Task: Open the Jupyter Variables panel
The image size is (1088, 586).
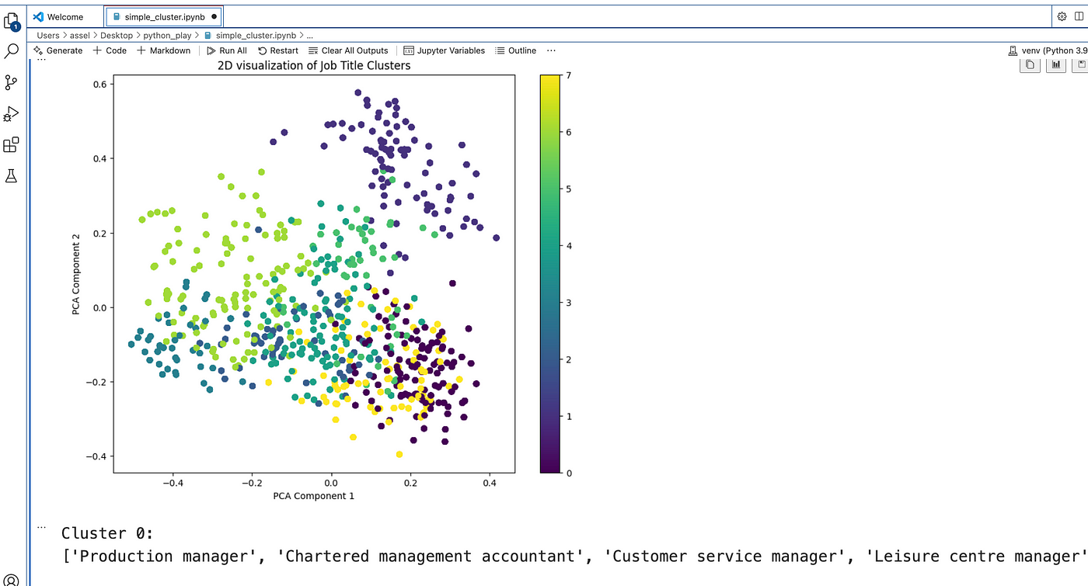Action: [445, 50]
